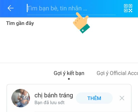
Task: Tap the underline beneath the search field
Action: click(71, 15)
